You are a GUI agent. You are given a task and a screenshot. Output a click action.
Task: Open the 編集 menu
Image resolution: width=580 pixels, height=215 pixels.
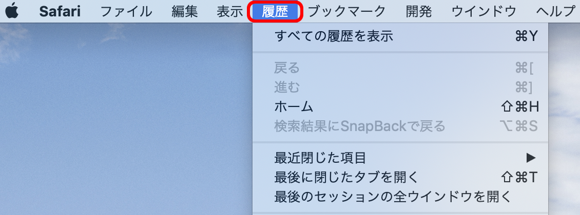(x=185, y=11)
